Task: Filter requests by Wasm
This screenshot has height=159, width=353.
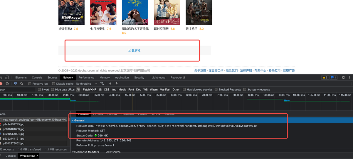Action: (154, 90)
